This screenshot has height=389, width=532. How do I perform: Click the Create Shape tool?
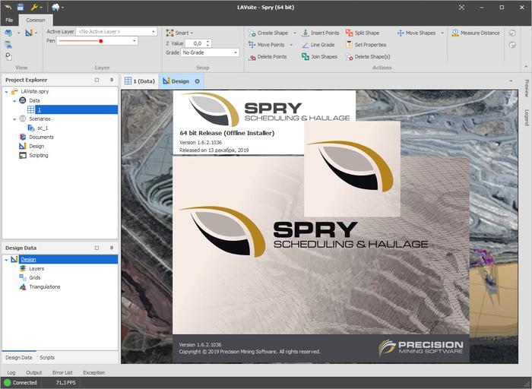pyautogui.click(x=268, y=33)
